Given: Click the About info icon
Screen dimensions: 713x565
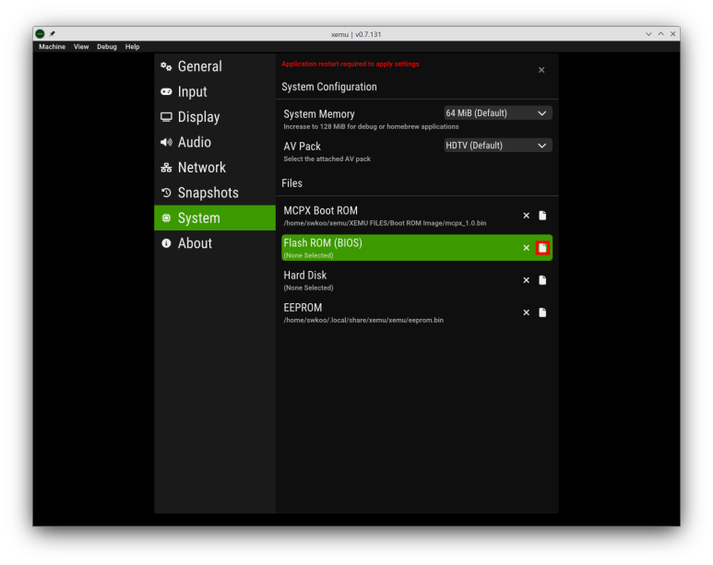Looking at the screenshot, I should 166,243.
